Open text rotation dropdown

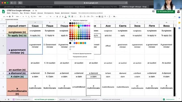click(x=92, y=16)
